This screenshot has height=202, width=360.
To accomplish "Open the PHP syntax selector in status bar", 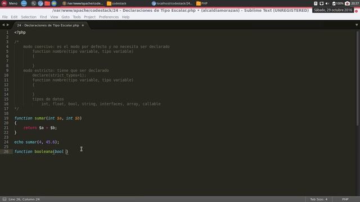I will click(x=345, y=199).
